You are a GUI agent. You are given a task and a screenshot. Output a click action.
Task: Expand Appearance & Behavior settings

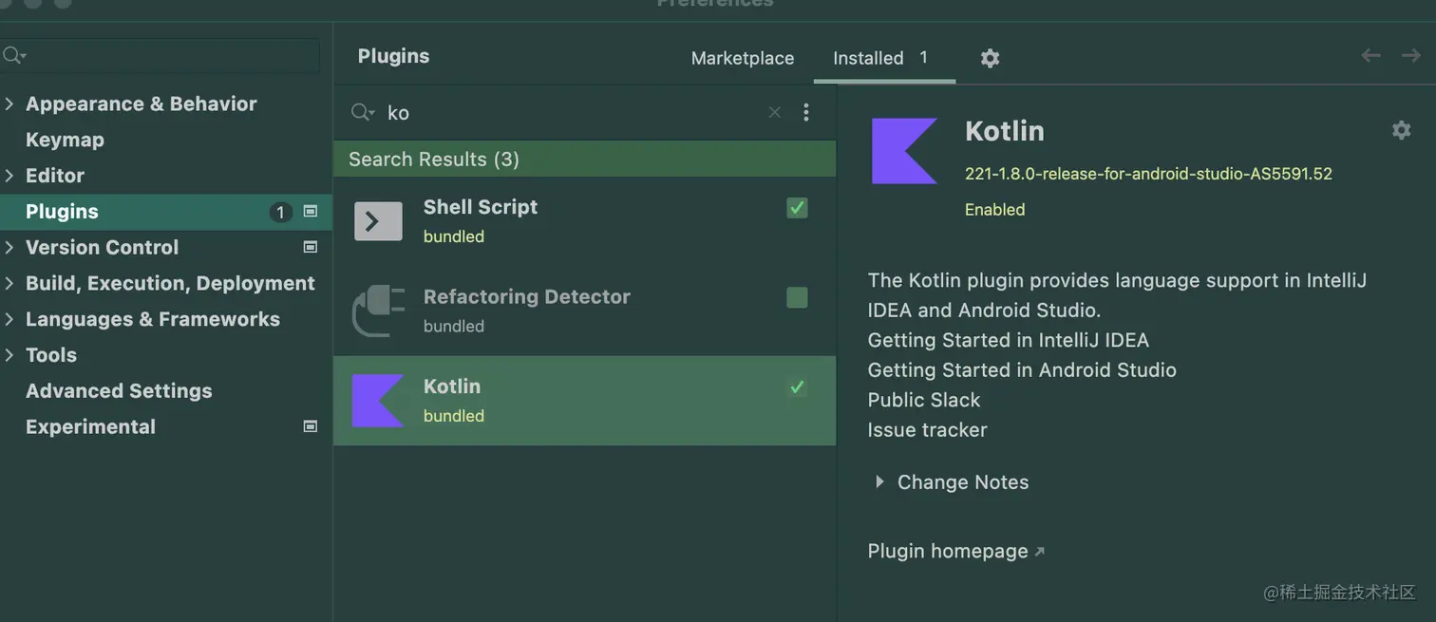click(x=9, y=104)
